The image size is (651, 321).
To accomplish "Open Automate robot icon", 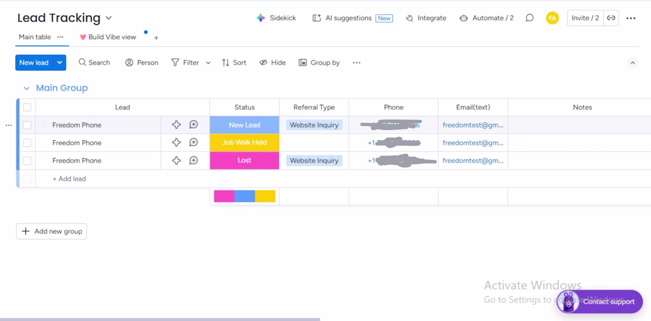I will (464, 18).
